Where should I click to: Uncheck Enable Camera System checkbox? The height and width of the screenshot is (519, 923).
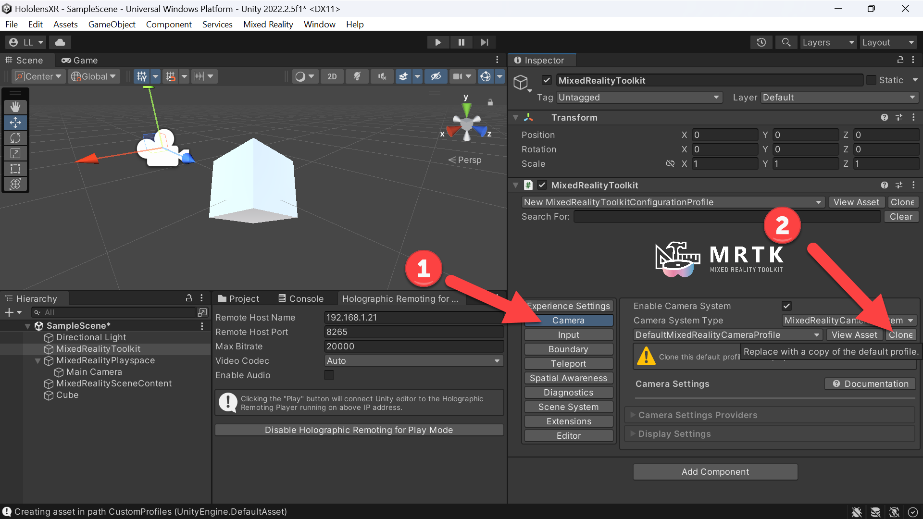786,306
